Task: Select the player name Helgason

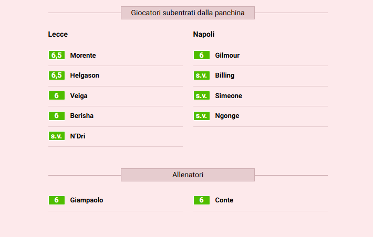Action: 85,76
